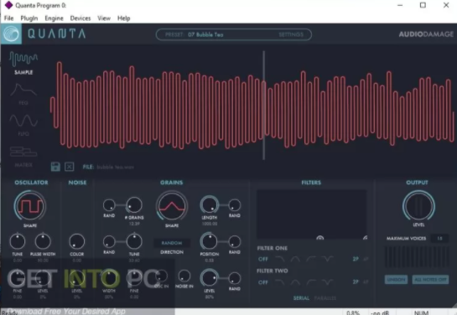Click the NOISE IN knob
Screen dimensions: 457x315
pos(184,276)
